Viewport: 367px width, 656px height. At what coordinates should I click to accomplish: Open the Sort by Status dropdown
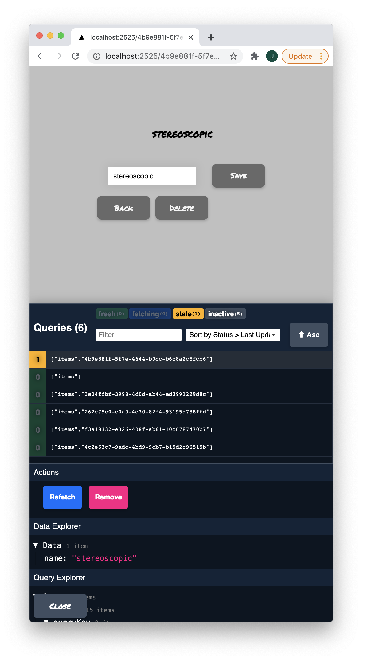[x=233, y=335]
